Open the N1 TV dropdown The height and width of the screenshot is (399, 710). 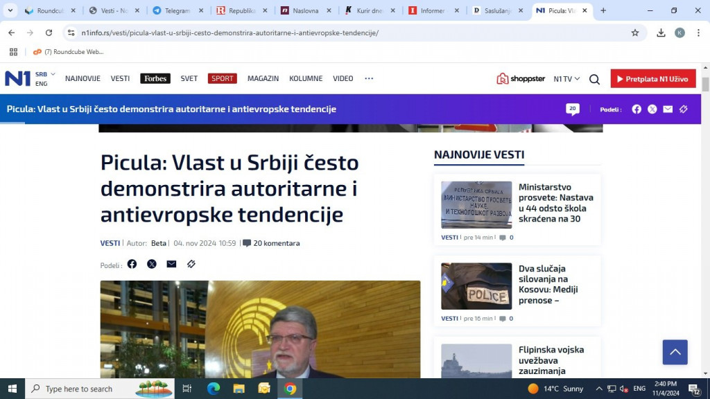[566, 79]
